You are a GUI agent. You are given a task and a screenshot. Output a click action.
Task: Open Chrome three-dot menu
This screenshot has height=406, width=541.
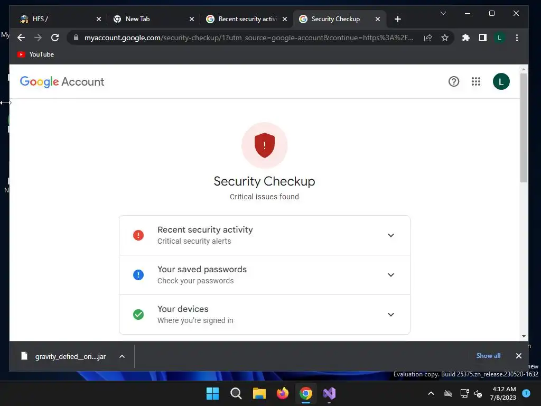[x=517, y=38]
